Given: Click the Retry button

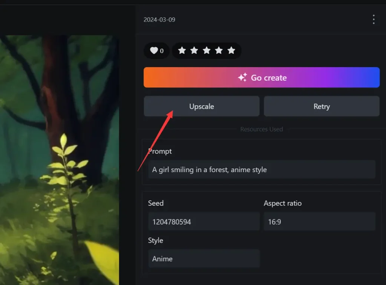Looking at the screenshot, I should point(321,106).
